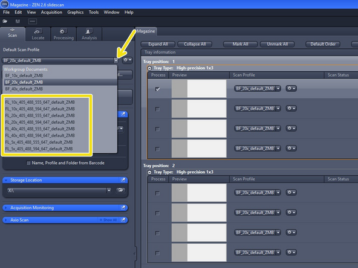
Task: Enable Name, Profile and Folder from Barcode
Action: tap(28, 163)
